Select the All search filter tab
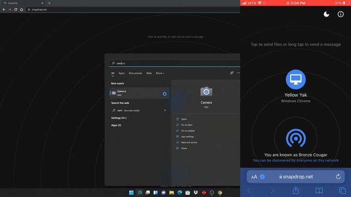 click(x=113, y=73)
